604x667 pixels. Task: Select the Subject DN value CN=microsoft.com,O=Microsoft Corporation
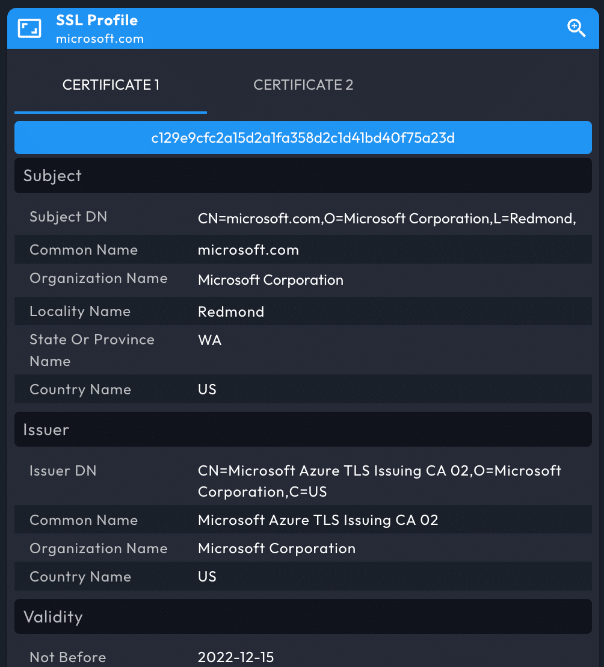click(x=387, y=219)
